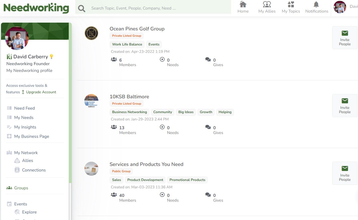Click the Community tag
This screenshot has height=220, width=358.
[163, 112]
